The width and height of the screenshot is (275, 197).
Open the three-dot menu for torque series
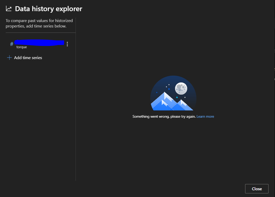[67, 44]
